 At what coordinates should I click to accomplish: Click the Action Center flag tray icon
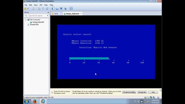coord(135,101)
